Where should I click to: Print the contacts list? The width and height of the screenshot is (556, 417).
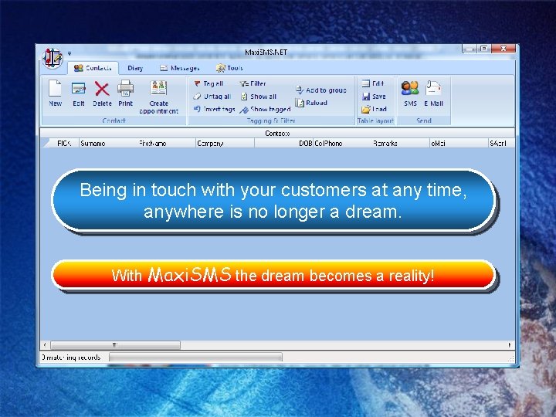126,93
